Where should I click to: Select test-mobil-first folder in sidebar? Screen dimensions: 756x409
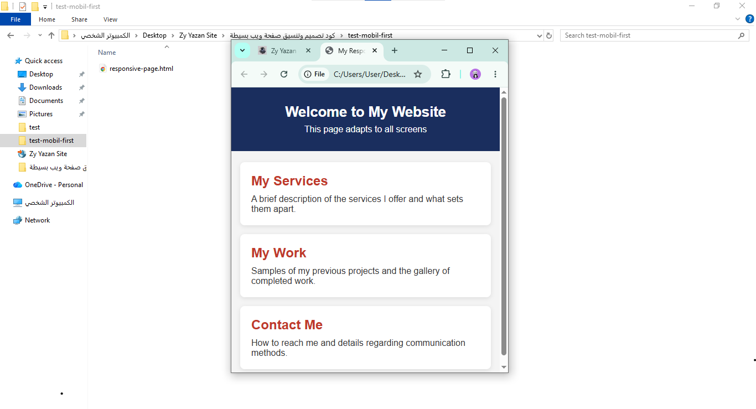51,141
